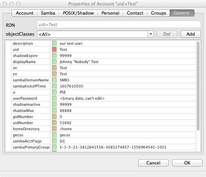Click the attribute list vertical scrollbar
The height and width of the screenshot is (177, 206).
click(198, 86)
